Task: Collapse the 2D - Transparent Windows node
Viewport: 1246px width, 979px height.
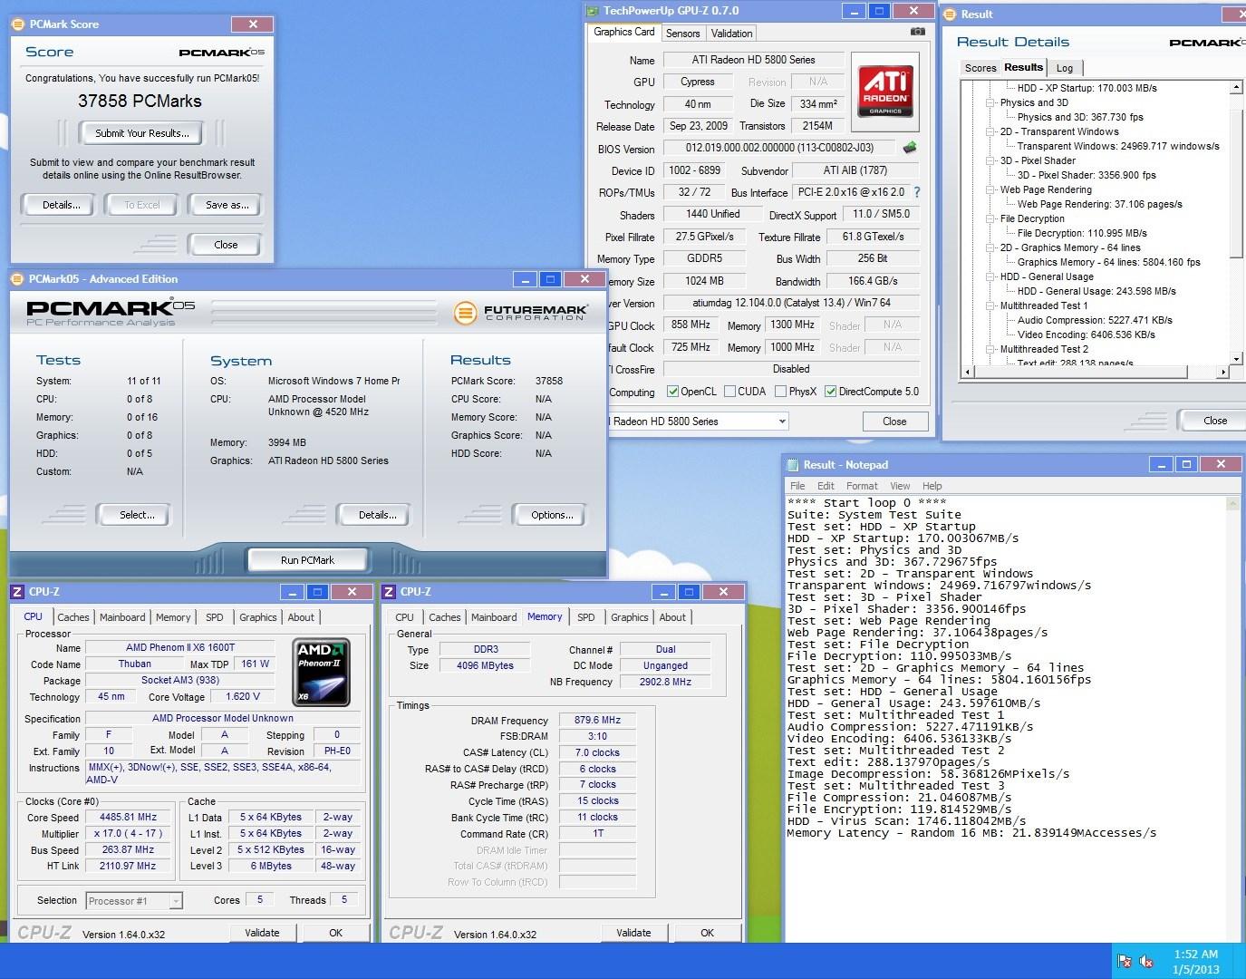Action: (990, 131)
